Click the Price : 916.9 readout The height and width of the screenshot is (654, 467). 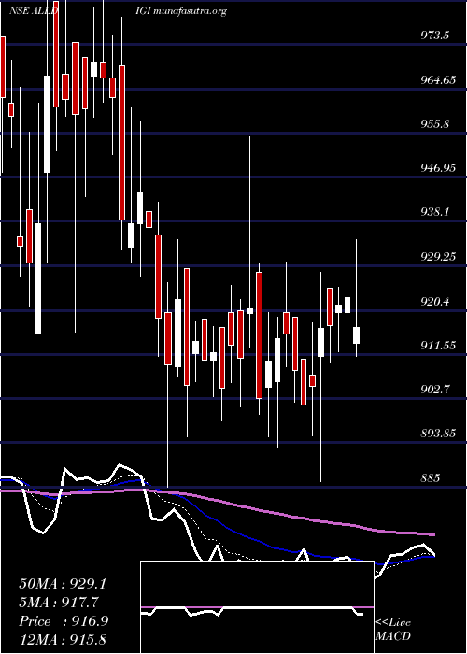pyautogui.click(x=64, y=621)
